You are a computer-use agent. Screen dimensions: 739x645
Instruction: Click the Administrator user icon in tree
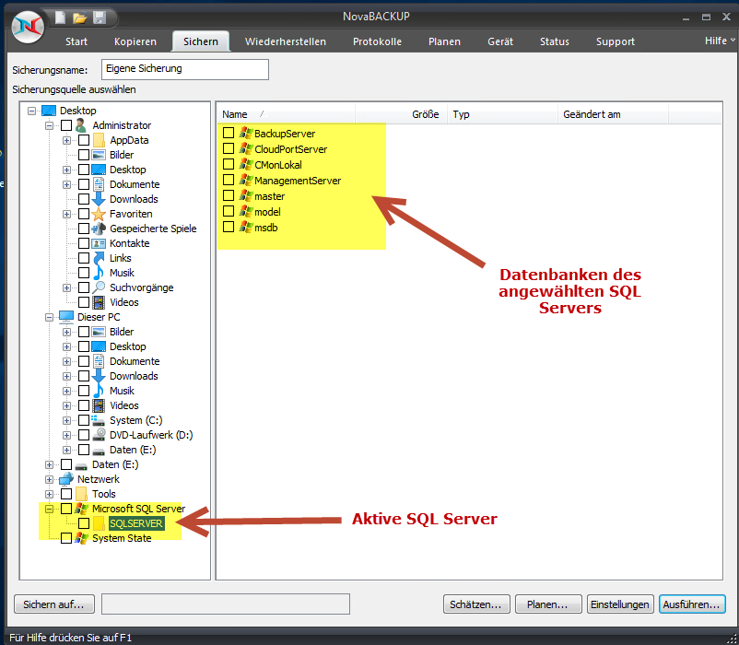(x=81, y=125)
